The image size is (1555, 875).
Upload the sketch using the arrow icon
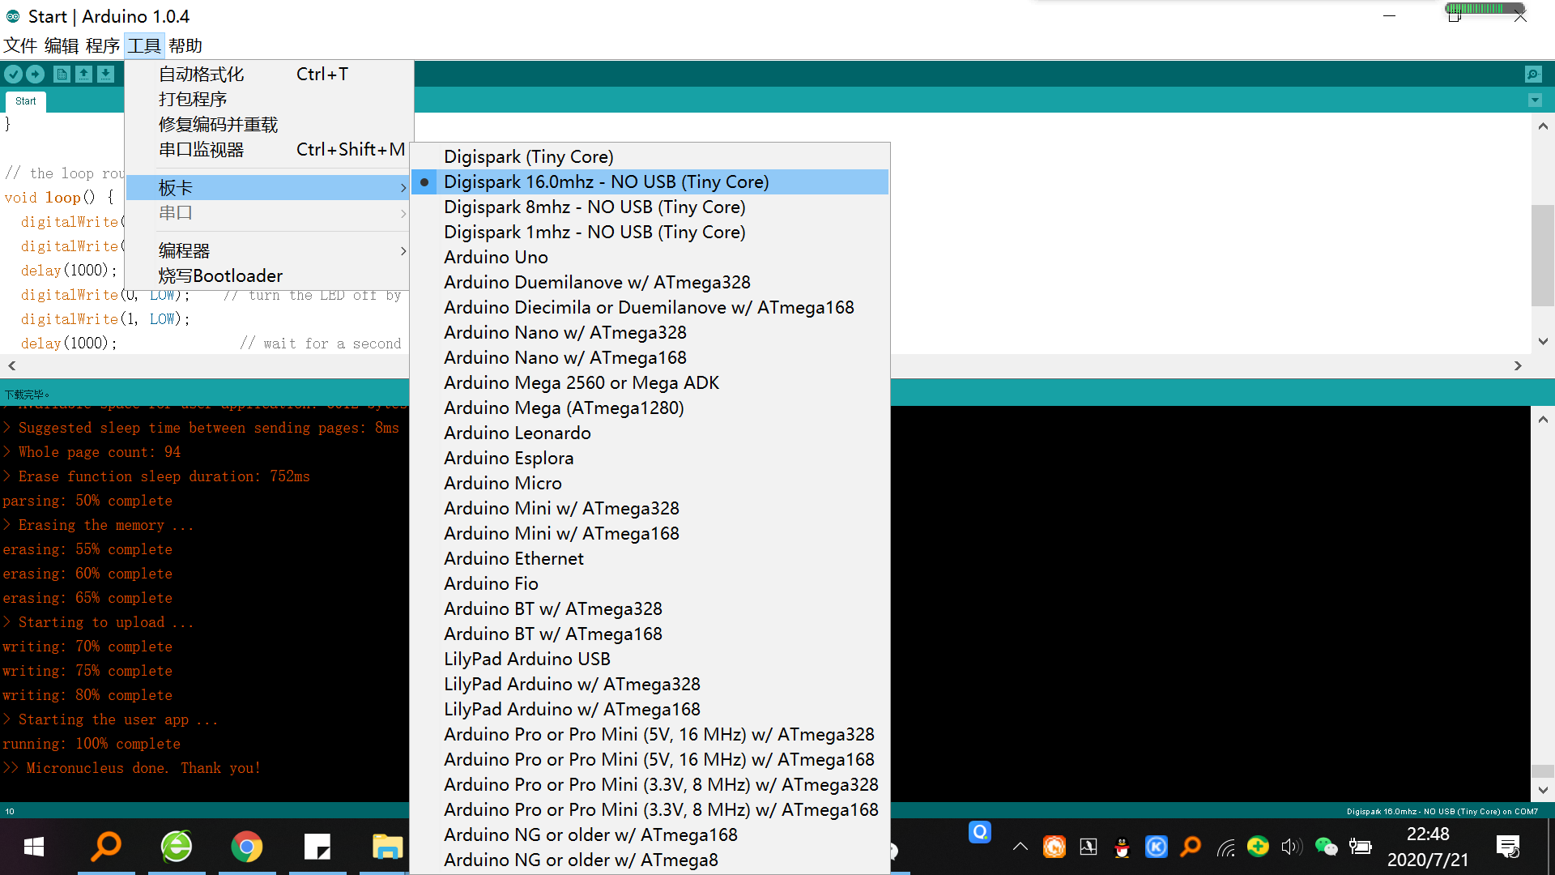tap(36, 74)
